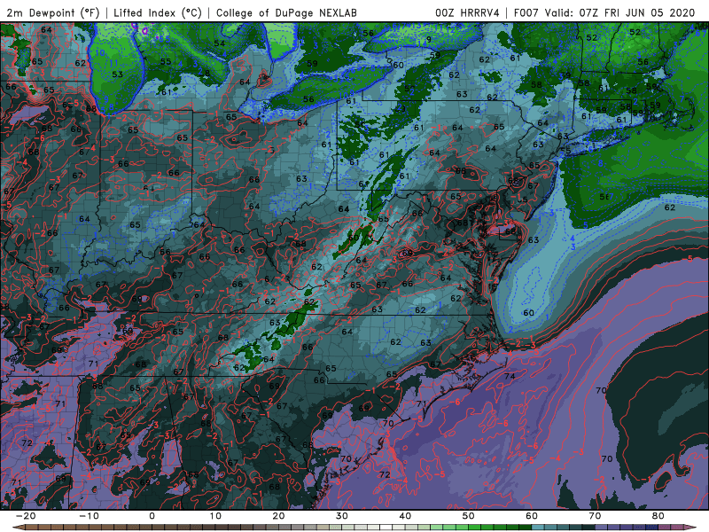Click the "2m Dewpoint (°F)" title text

pos(53,12)
